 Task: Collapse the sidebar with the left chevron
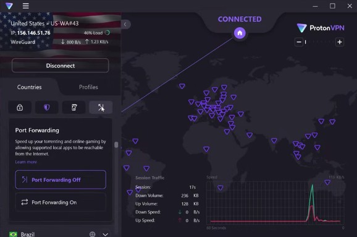pyautogui.click(x=125, y=24)
